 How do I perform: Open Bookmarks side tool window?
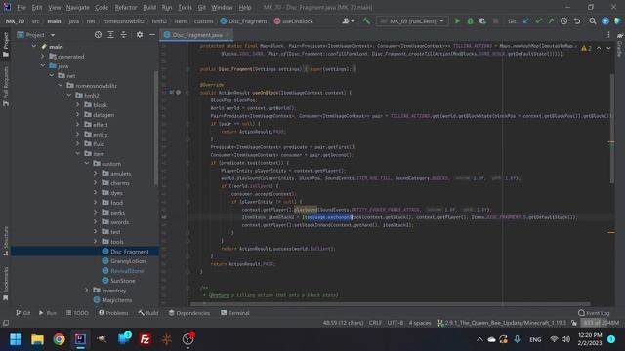tap(6, 284)
